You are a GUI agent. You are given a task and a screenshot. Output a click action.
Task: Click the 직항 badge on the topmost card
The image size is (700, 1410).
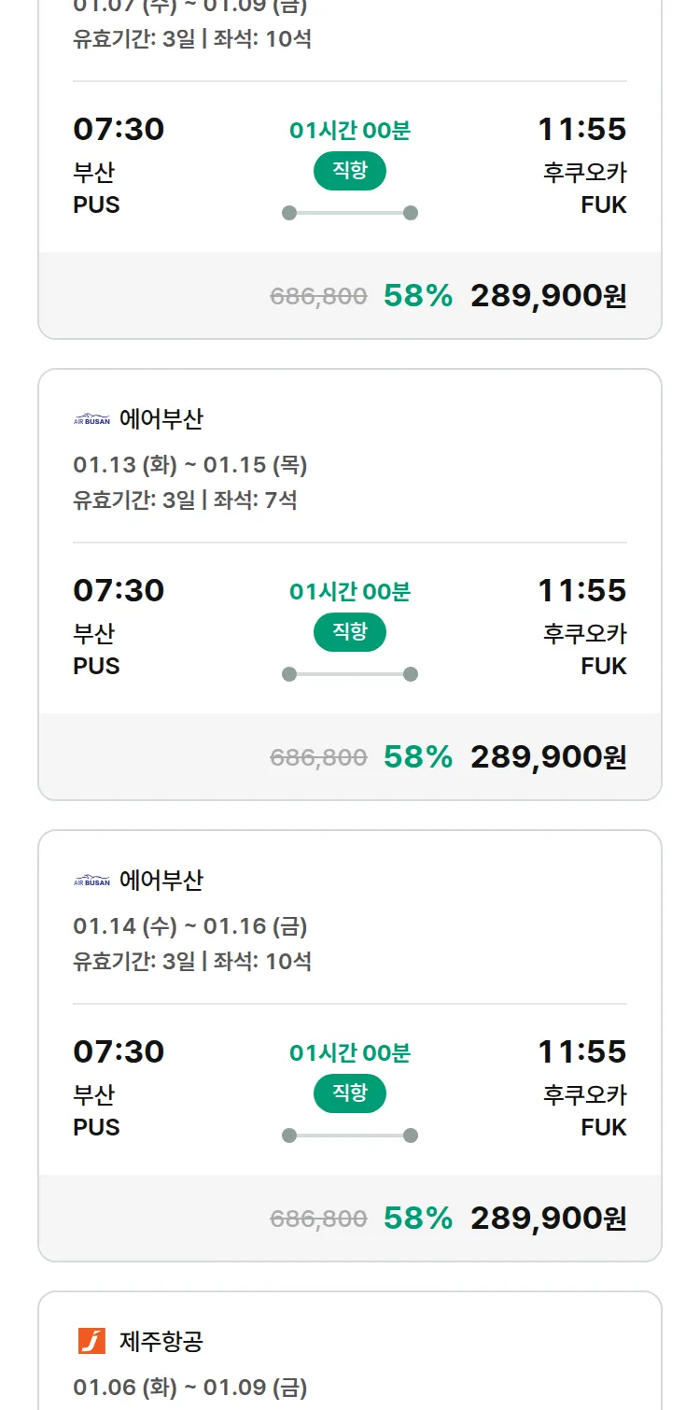[350, 171]
